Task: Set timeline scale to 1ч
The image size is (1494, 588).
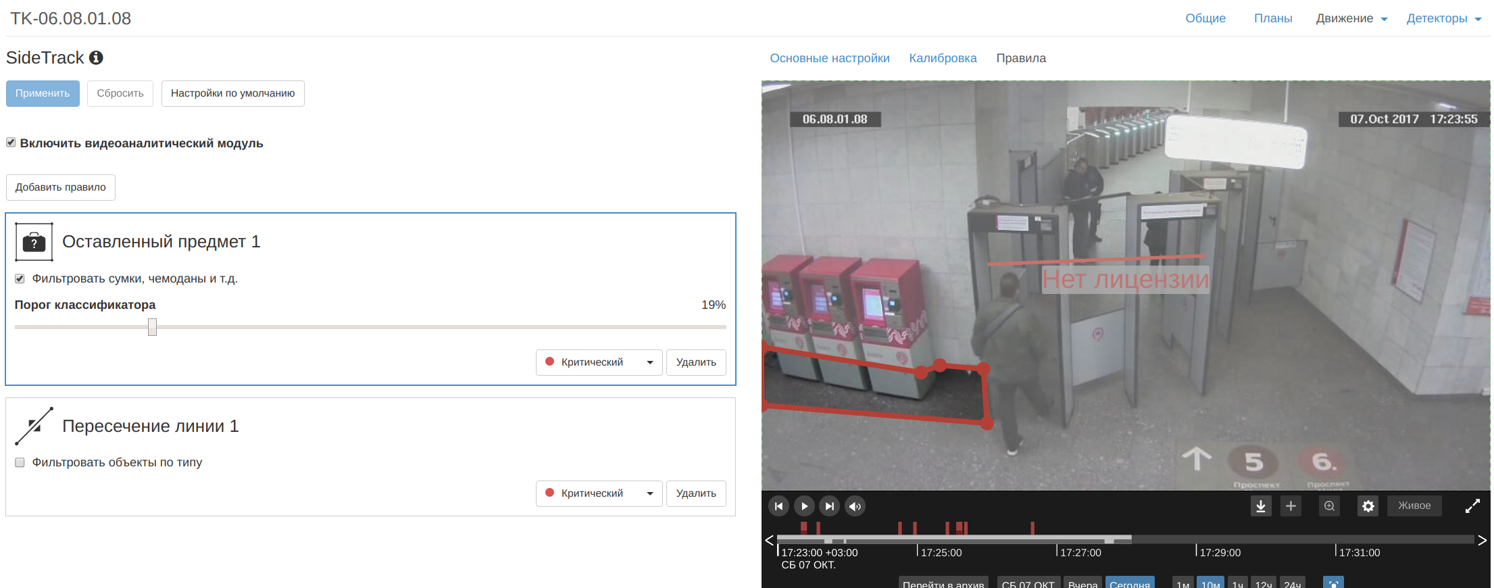Action: point(1237,583)
